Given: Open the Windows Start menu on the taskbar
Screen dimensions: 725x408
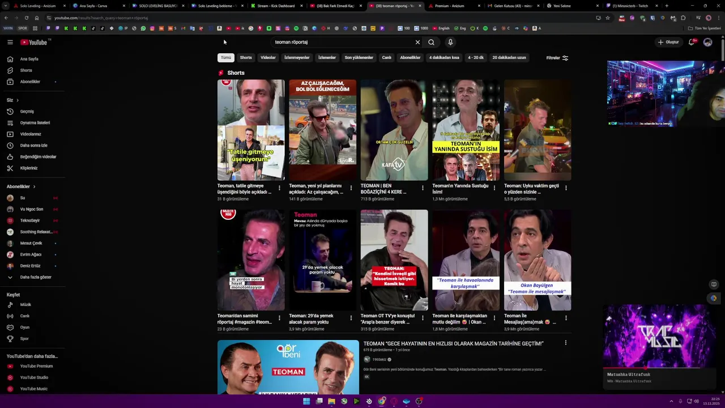Looking at the screenshot, I should point(306,401).
